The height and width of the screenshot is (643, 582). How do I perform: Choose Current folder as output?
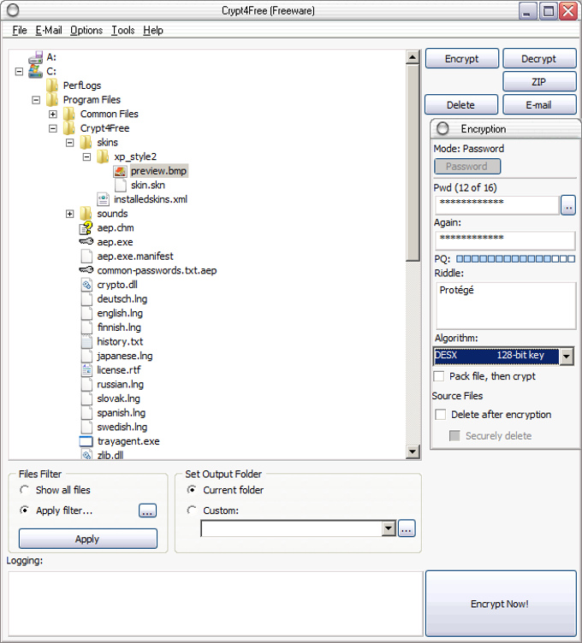point(192,490)
